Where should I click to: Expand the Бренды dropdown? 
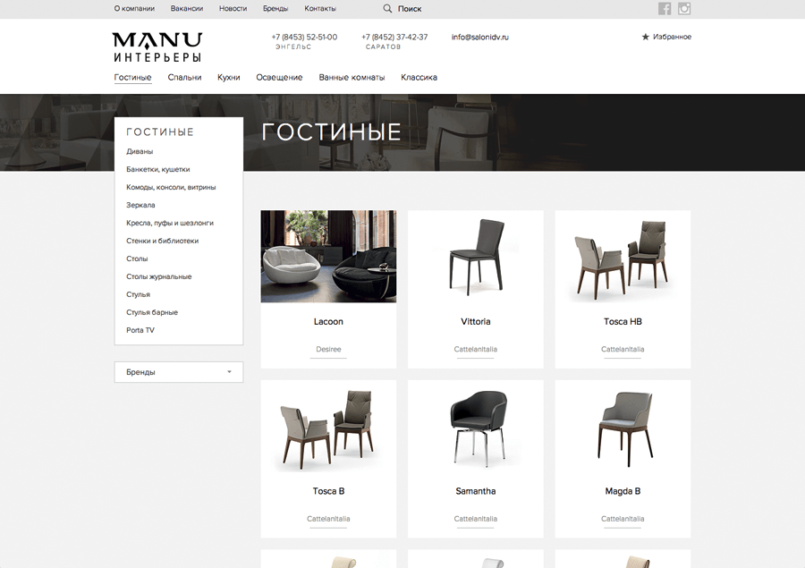[x=179, y=372]
